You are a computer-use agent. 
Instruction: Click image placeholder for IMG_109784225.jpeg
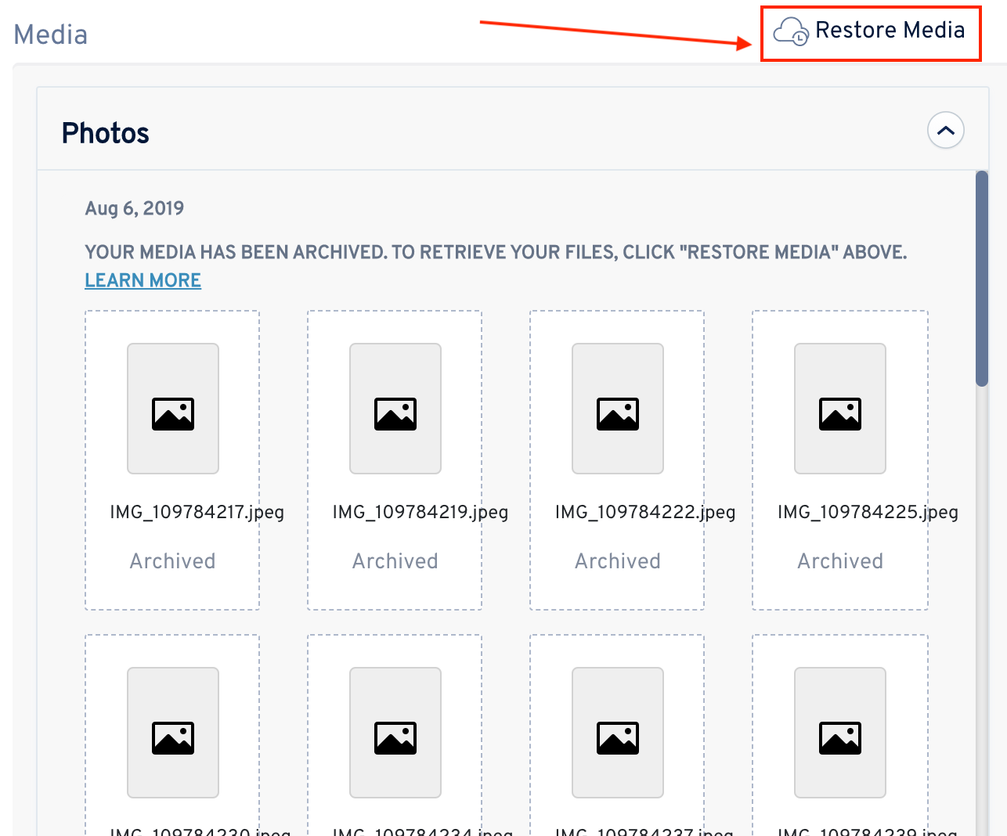[x=840, y=409]
